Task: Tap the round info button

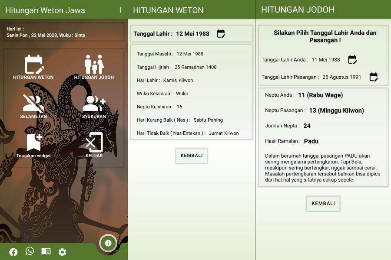Action: [x=108, y=243]
